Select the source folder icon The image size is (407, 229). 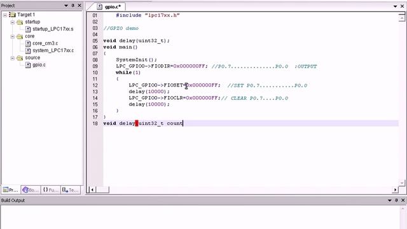20,58
